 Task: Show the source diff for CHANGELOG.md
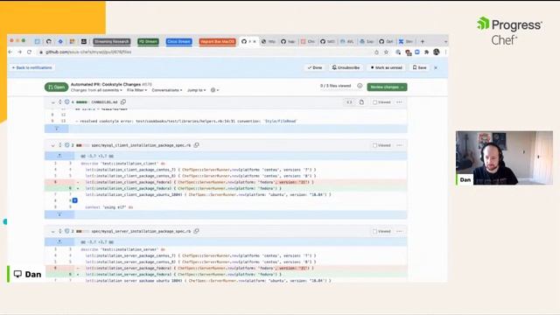[349, 102]
